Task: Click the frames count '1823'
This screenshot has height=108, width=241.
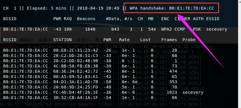Action: pyautogui.click(x=172, y=92)
